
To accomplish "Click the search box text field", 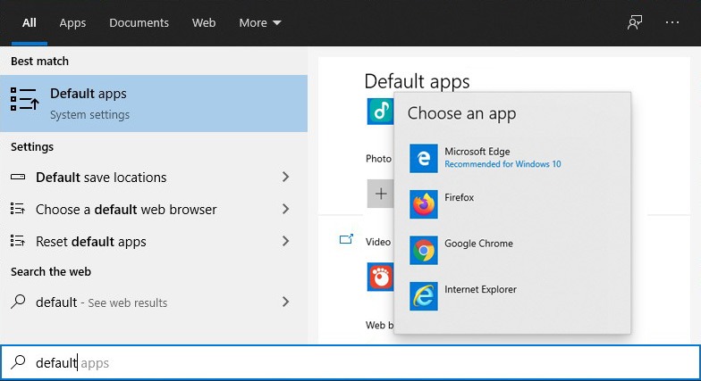I will coord(350,362).
